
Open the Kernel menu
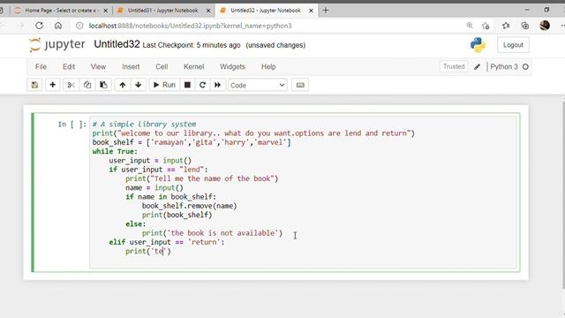click(194, 67)
